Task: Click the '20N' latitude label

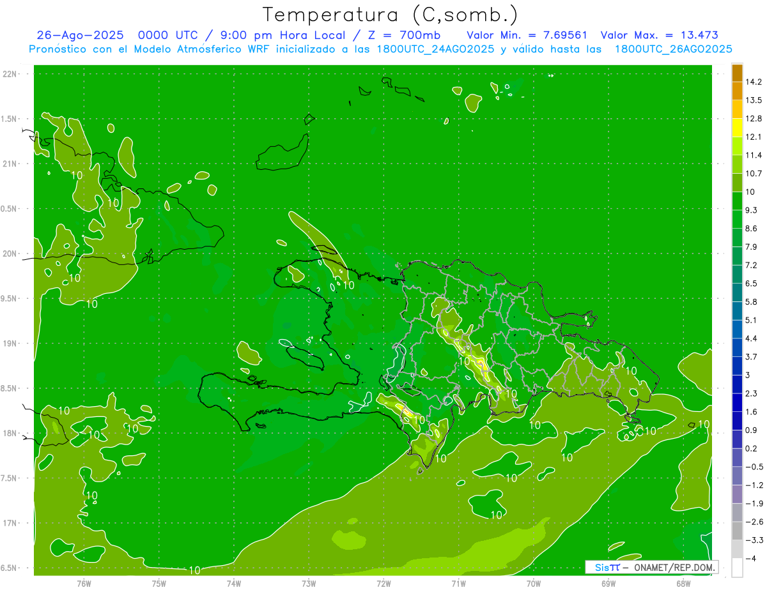Action: coord(10,254)
